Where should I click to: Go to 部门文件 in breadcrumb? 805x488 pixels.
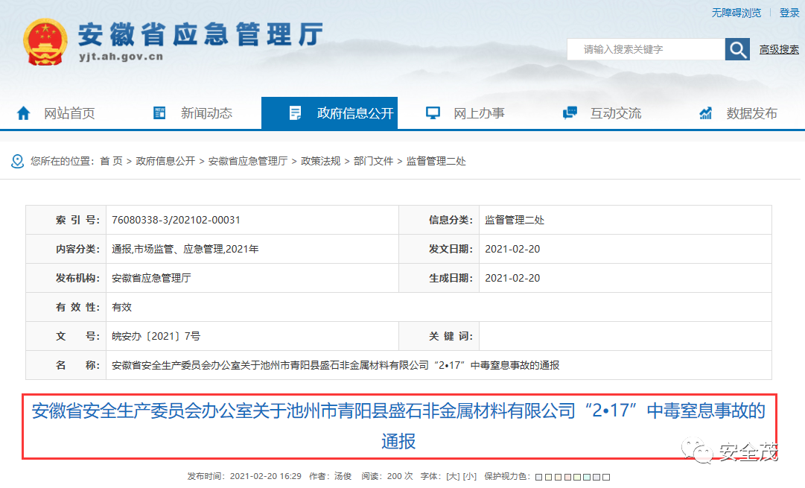(373, 161)
